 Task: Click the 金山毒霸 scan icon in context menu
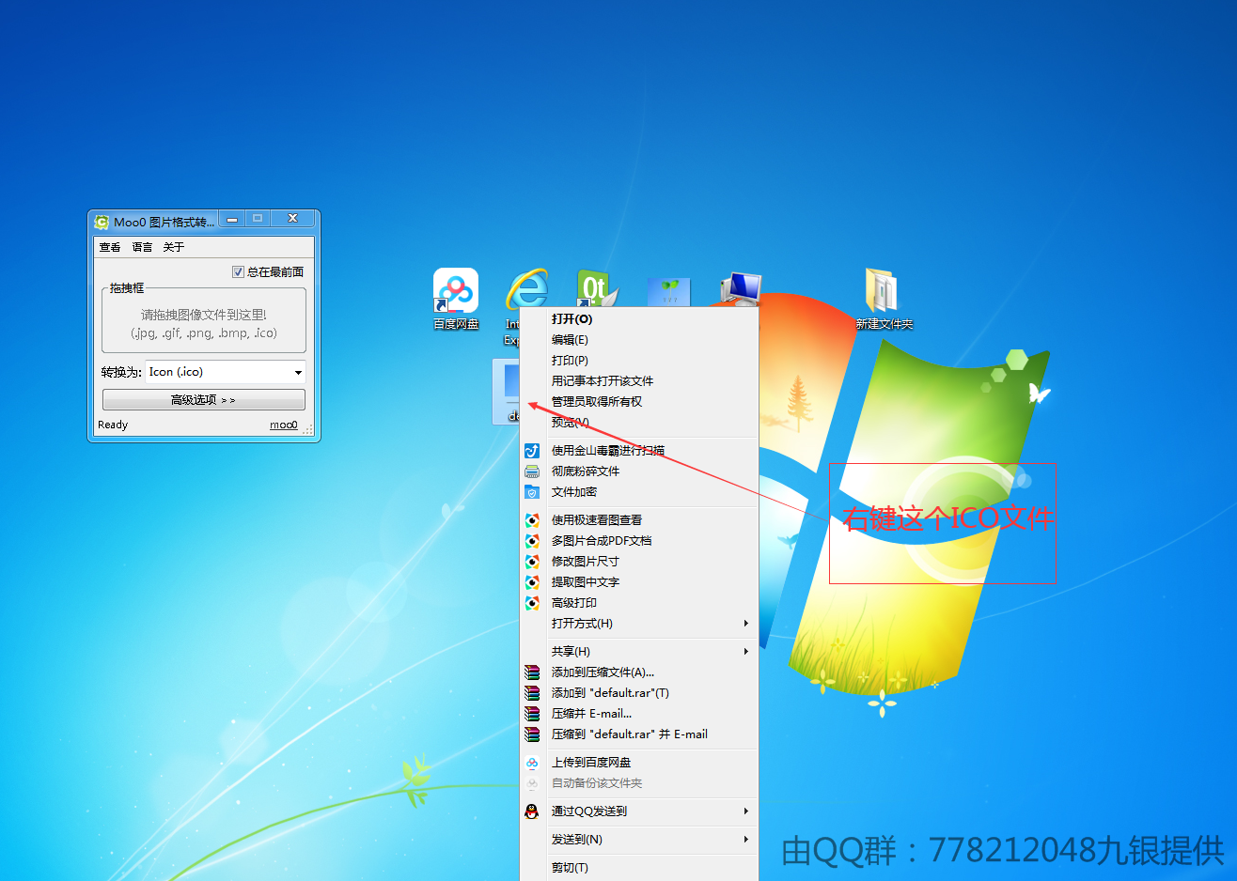[x=532, y=451]
